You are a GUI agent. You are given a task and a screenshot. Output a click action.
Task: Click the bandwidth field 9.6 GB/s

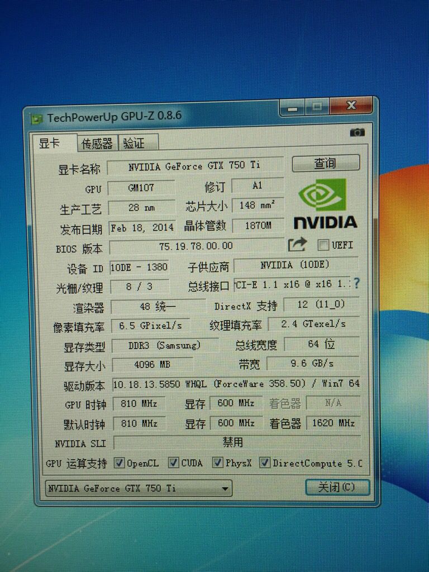tap(313, 363)
